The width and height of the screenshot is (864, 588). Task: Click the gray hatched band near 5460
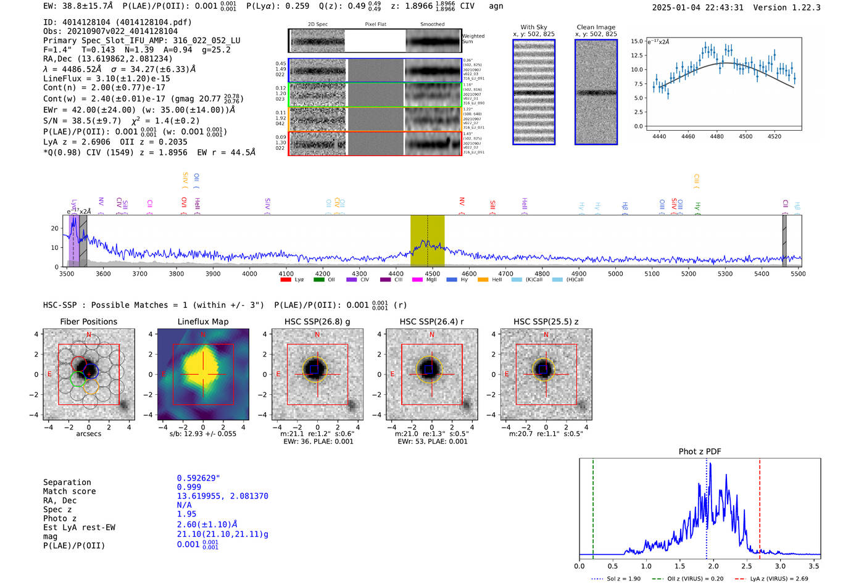tap(784, 241)
